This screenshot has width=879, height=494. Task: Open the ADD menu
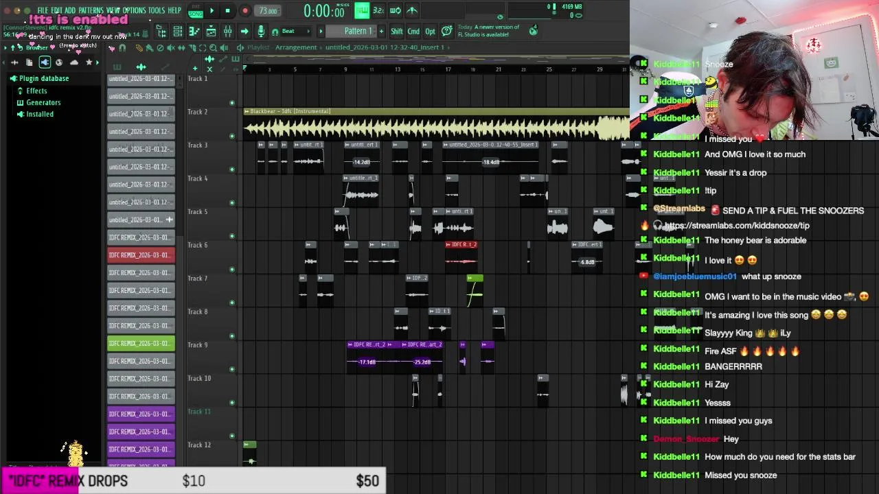tap(70, 10)
